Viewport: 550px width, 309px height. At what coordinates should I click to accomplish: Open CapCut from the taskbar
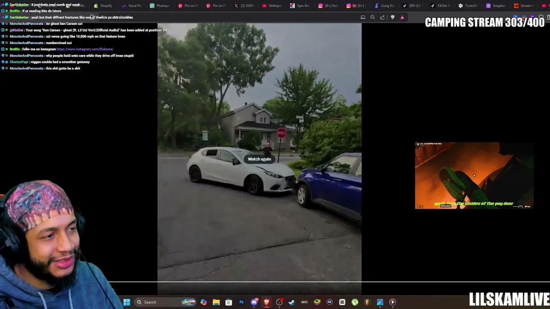point(342,302)
